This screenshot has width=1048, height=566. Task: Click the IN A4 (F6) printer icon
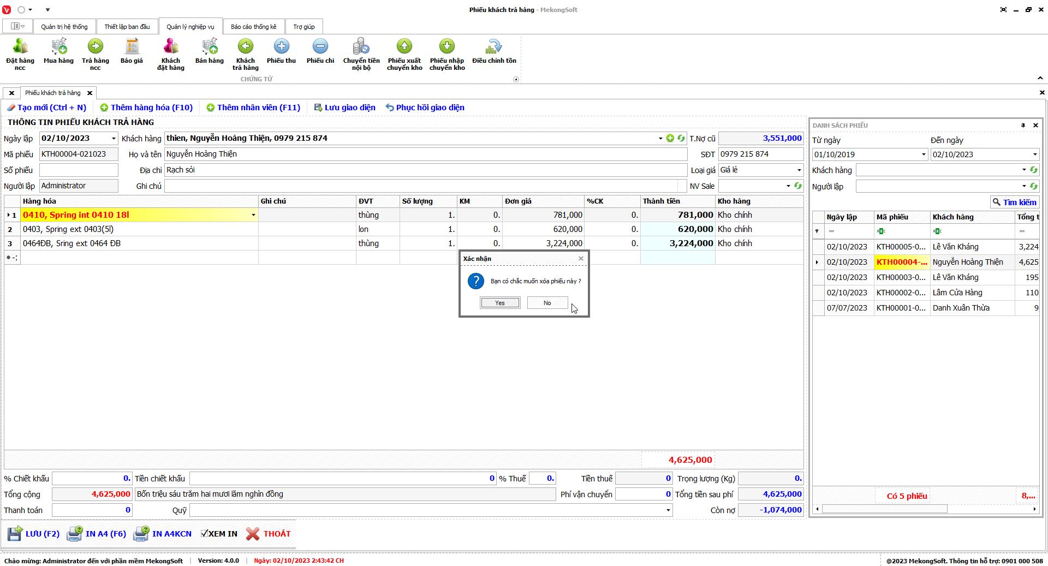click(75, 534)
